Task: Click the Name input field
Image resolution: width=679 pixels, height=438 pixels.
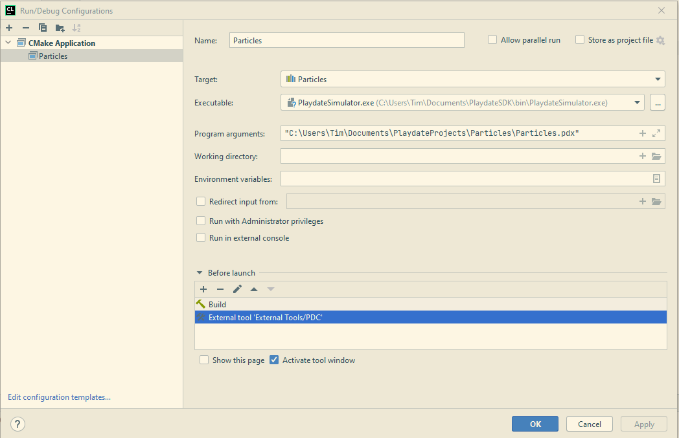Action: click(347, 40)
